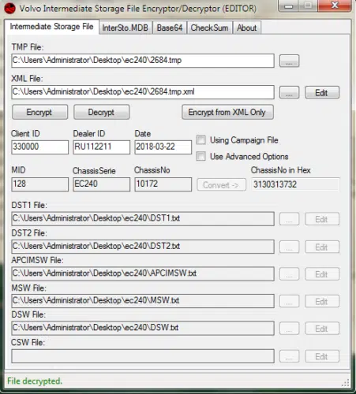Click Edit next to CSW File
The image size is (356, 394).
point(322,356)
